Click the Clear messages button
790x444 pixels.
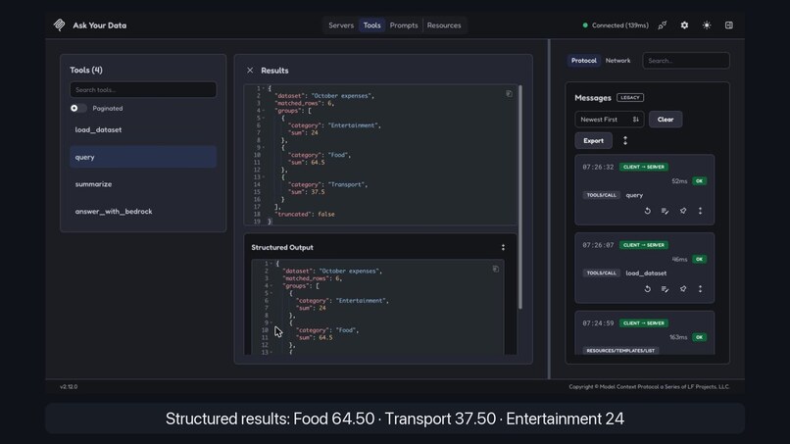pyautogui.click(x=666, y=120)
